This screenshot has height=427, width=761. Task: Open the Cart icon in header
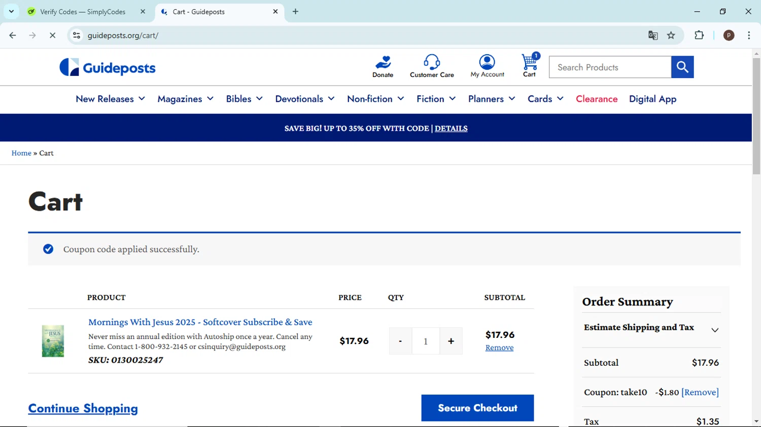click(x=530, y=66)
